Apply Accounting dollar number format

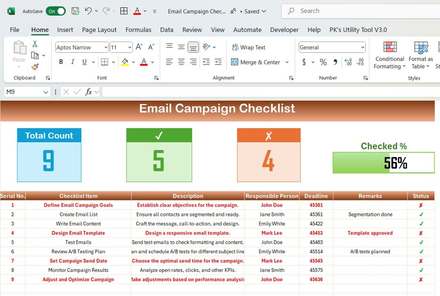(304, 62)
